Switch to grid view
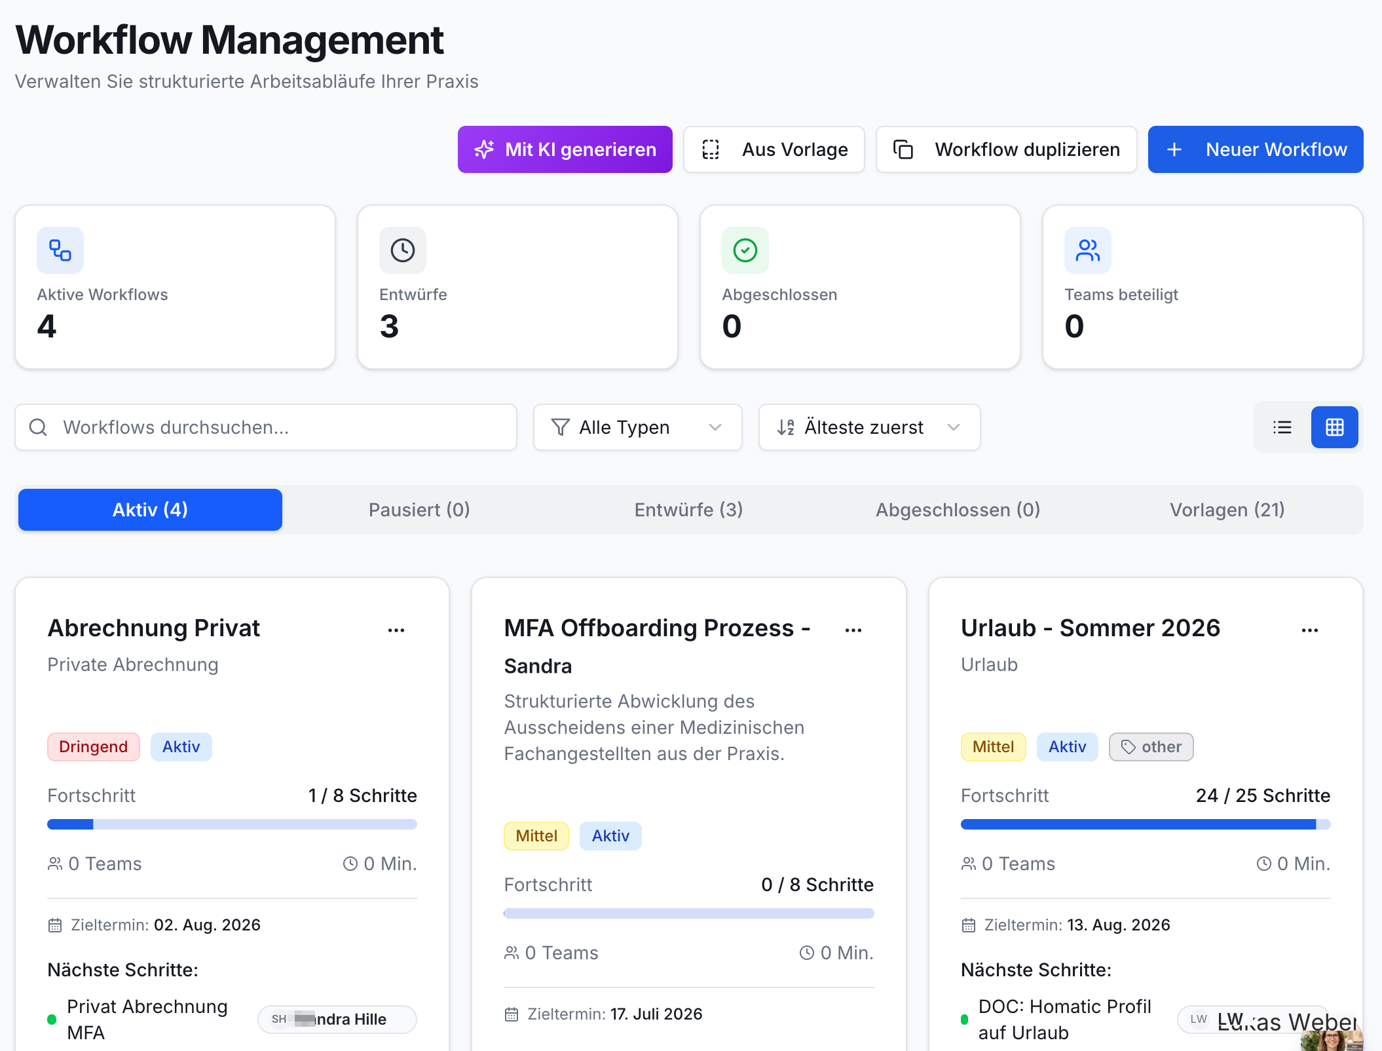The height and width of the screenshot is (1051, 1382). click(1335, 427)
